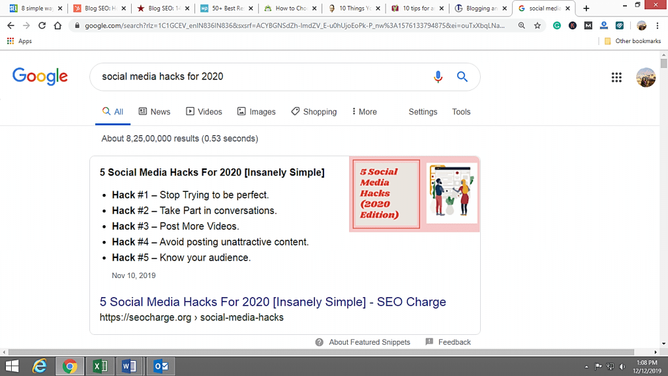The image size is (668, 376).
Task: Open the Windows Start menu
Action: tap(12, 366)
